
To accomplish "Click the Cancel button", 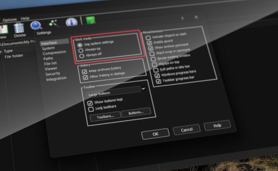I will coord(187,130).
